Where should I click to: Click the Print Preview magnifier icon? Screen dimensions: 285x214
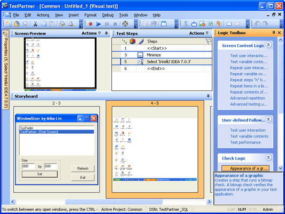(71, 24)
